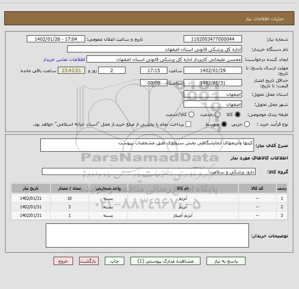Click the remaining days field showing 2
This screenshot has width=299, height=289.
[x=112, y=70]
